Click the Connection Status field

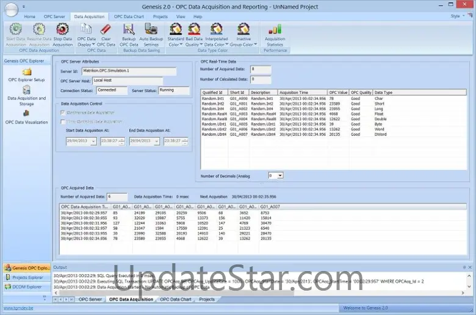112,91
